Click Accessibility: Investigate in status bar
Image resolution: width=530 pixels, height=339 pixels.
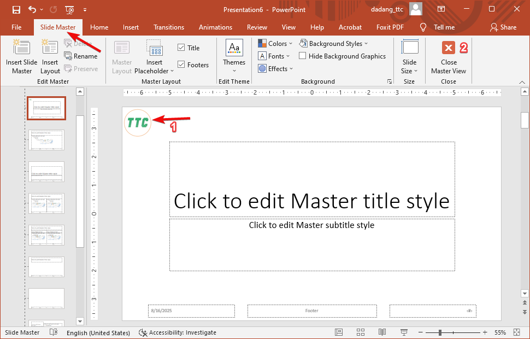(178, 332)
